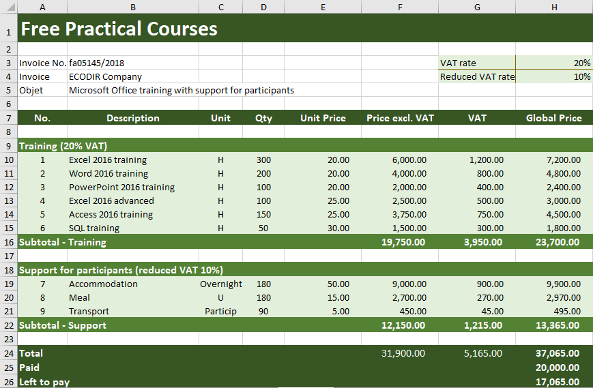Select unit price 30.00 for SQL training
The width and height of the screenshot is (593, 388).
point(323,228)
